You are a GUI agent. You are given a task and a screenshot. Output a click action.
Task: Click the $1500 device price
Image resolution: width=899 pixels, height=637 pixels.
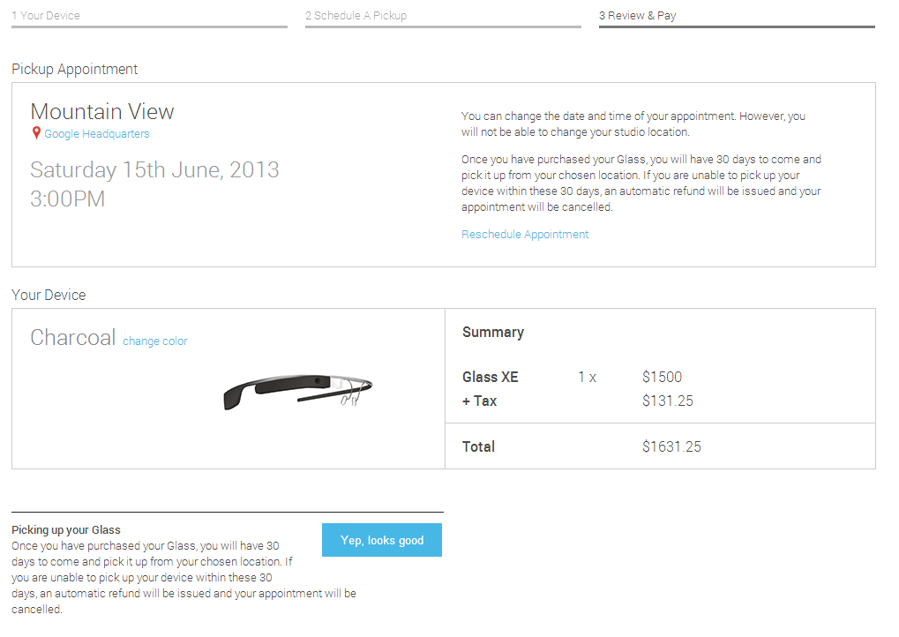pos(663,378)
